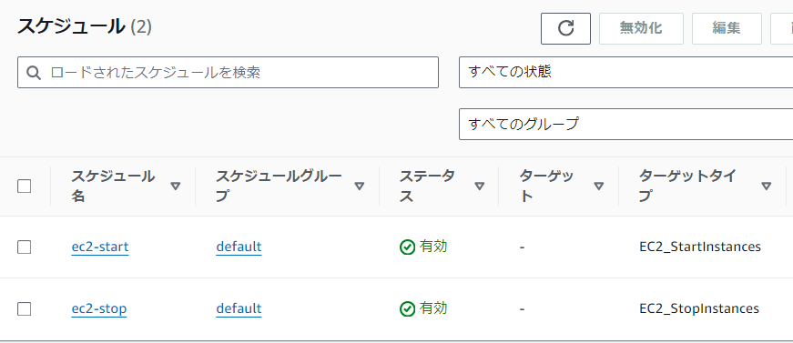Sort by ターゲットタイプ column arrow
Viewport: 793px width, 343px height.
click(767, 187)
